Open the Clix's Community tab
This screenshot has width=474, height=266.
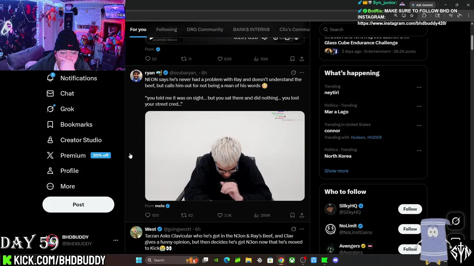click(294, 30)
